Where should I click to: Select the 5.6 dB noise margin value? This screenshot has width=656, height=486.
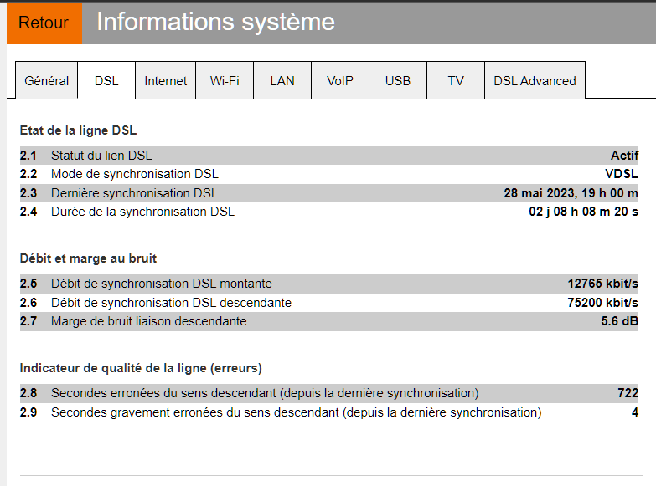[x=619, y=321]
